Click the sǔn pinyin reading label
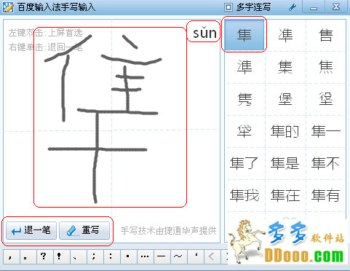350x271 pixels. click(x=204, y=33)
